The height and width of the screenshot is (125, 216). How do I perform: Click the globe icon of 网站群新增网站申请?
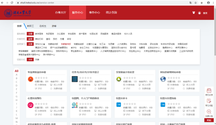(163, 79)
